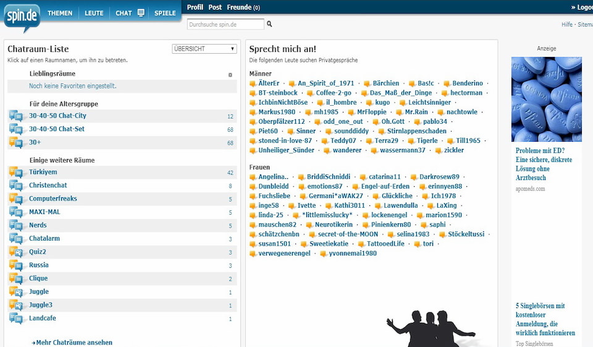The height and width of the screenshot is (347, 593).
Task: Enter the Computerfreaks chat room
Action: pyautogui.click(x=53, y=199)
